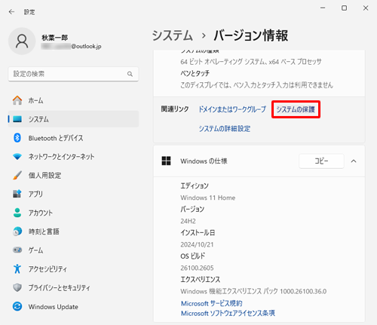Open 時刻と言語 settings
The image size is (377, 325).
tap(73, 231)
